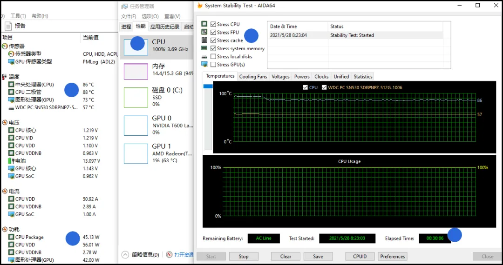Image resolution: width=503 pixels, height=265 pixels.
Task: Click the RAM module icon left of Stress system memory
Action: (x=204, y=48)
